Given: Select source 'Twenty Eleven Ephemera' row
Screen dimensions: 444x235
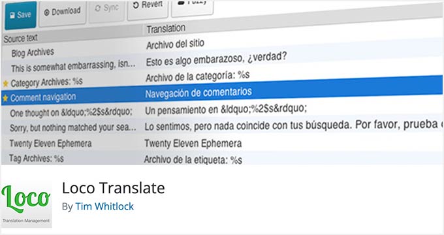Looking at the screenshot, I should [50, 143].
